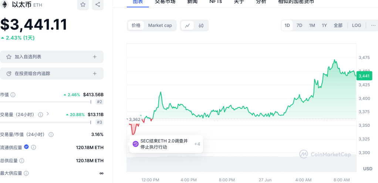Viewport: 378px width, 183px height.
Task: Switch to line chart view icon
Action: tap(188, 26)
